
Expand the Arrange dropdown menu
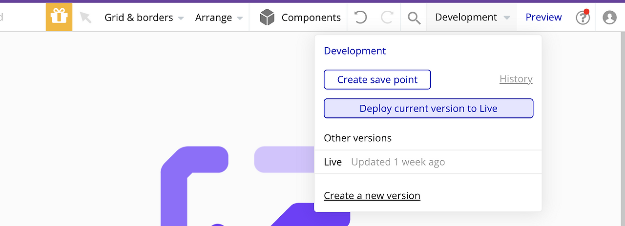pyautogui.click(x=219, y=18)
